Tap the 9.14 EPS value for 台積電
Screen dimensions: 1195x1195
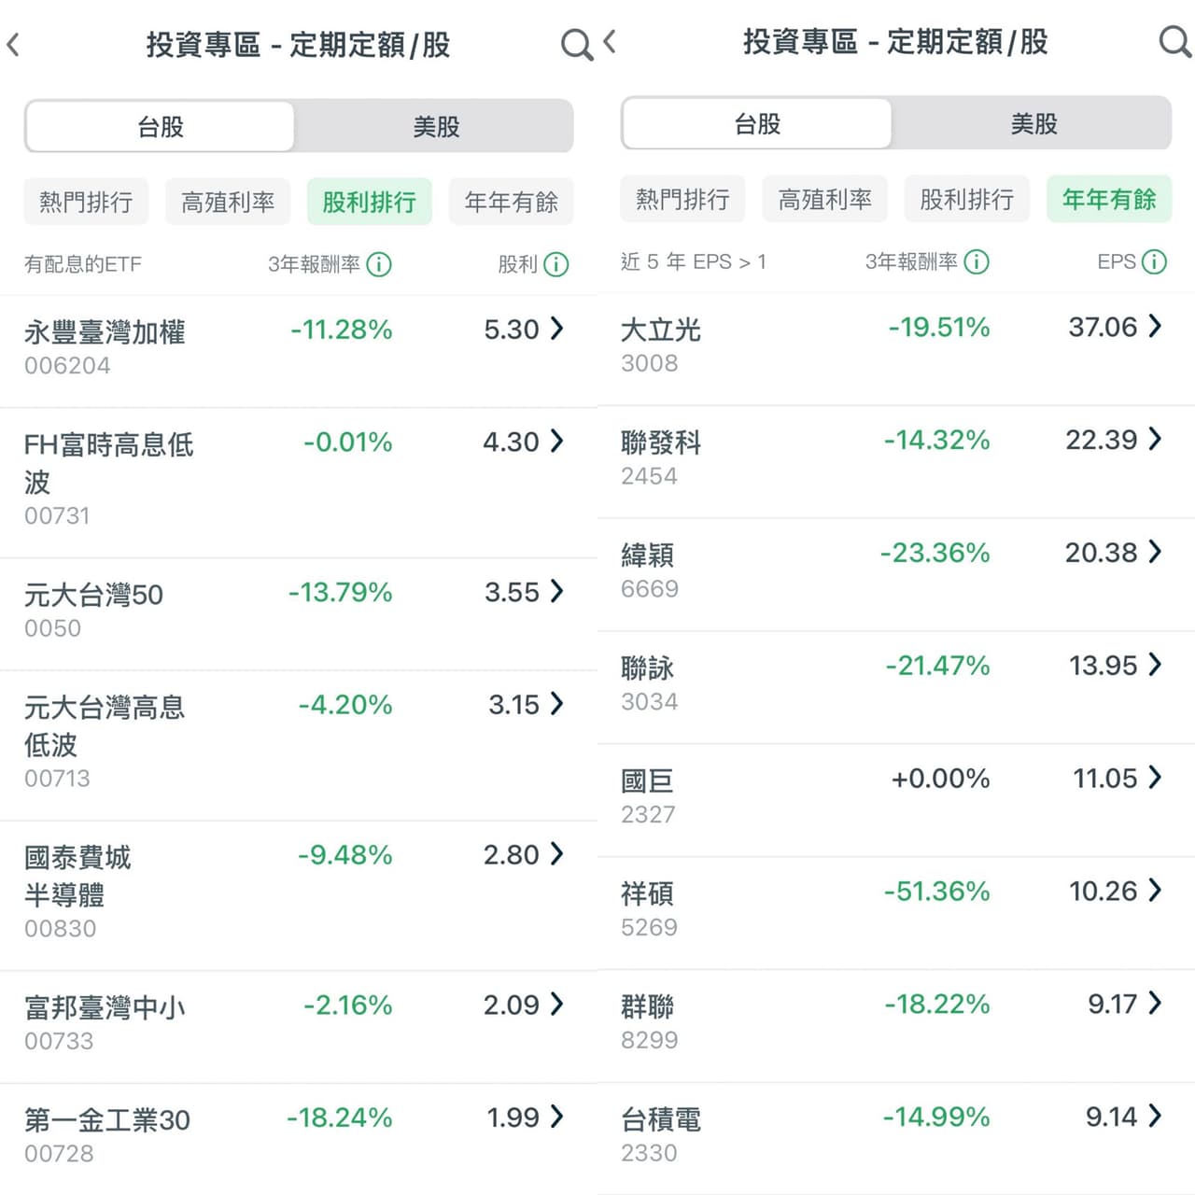(1111, 1118)
